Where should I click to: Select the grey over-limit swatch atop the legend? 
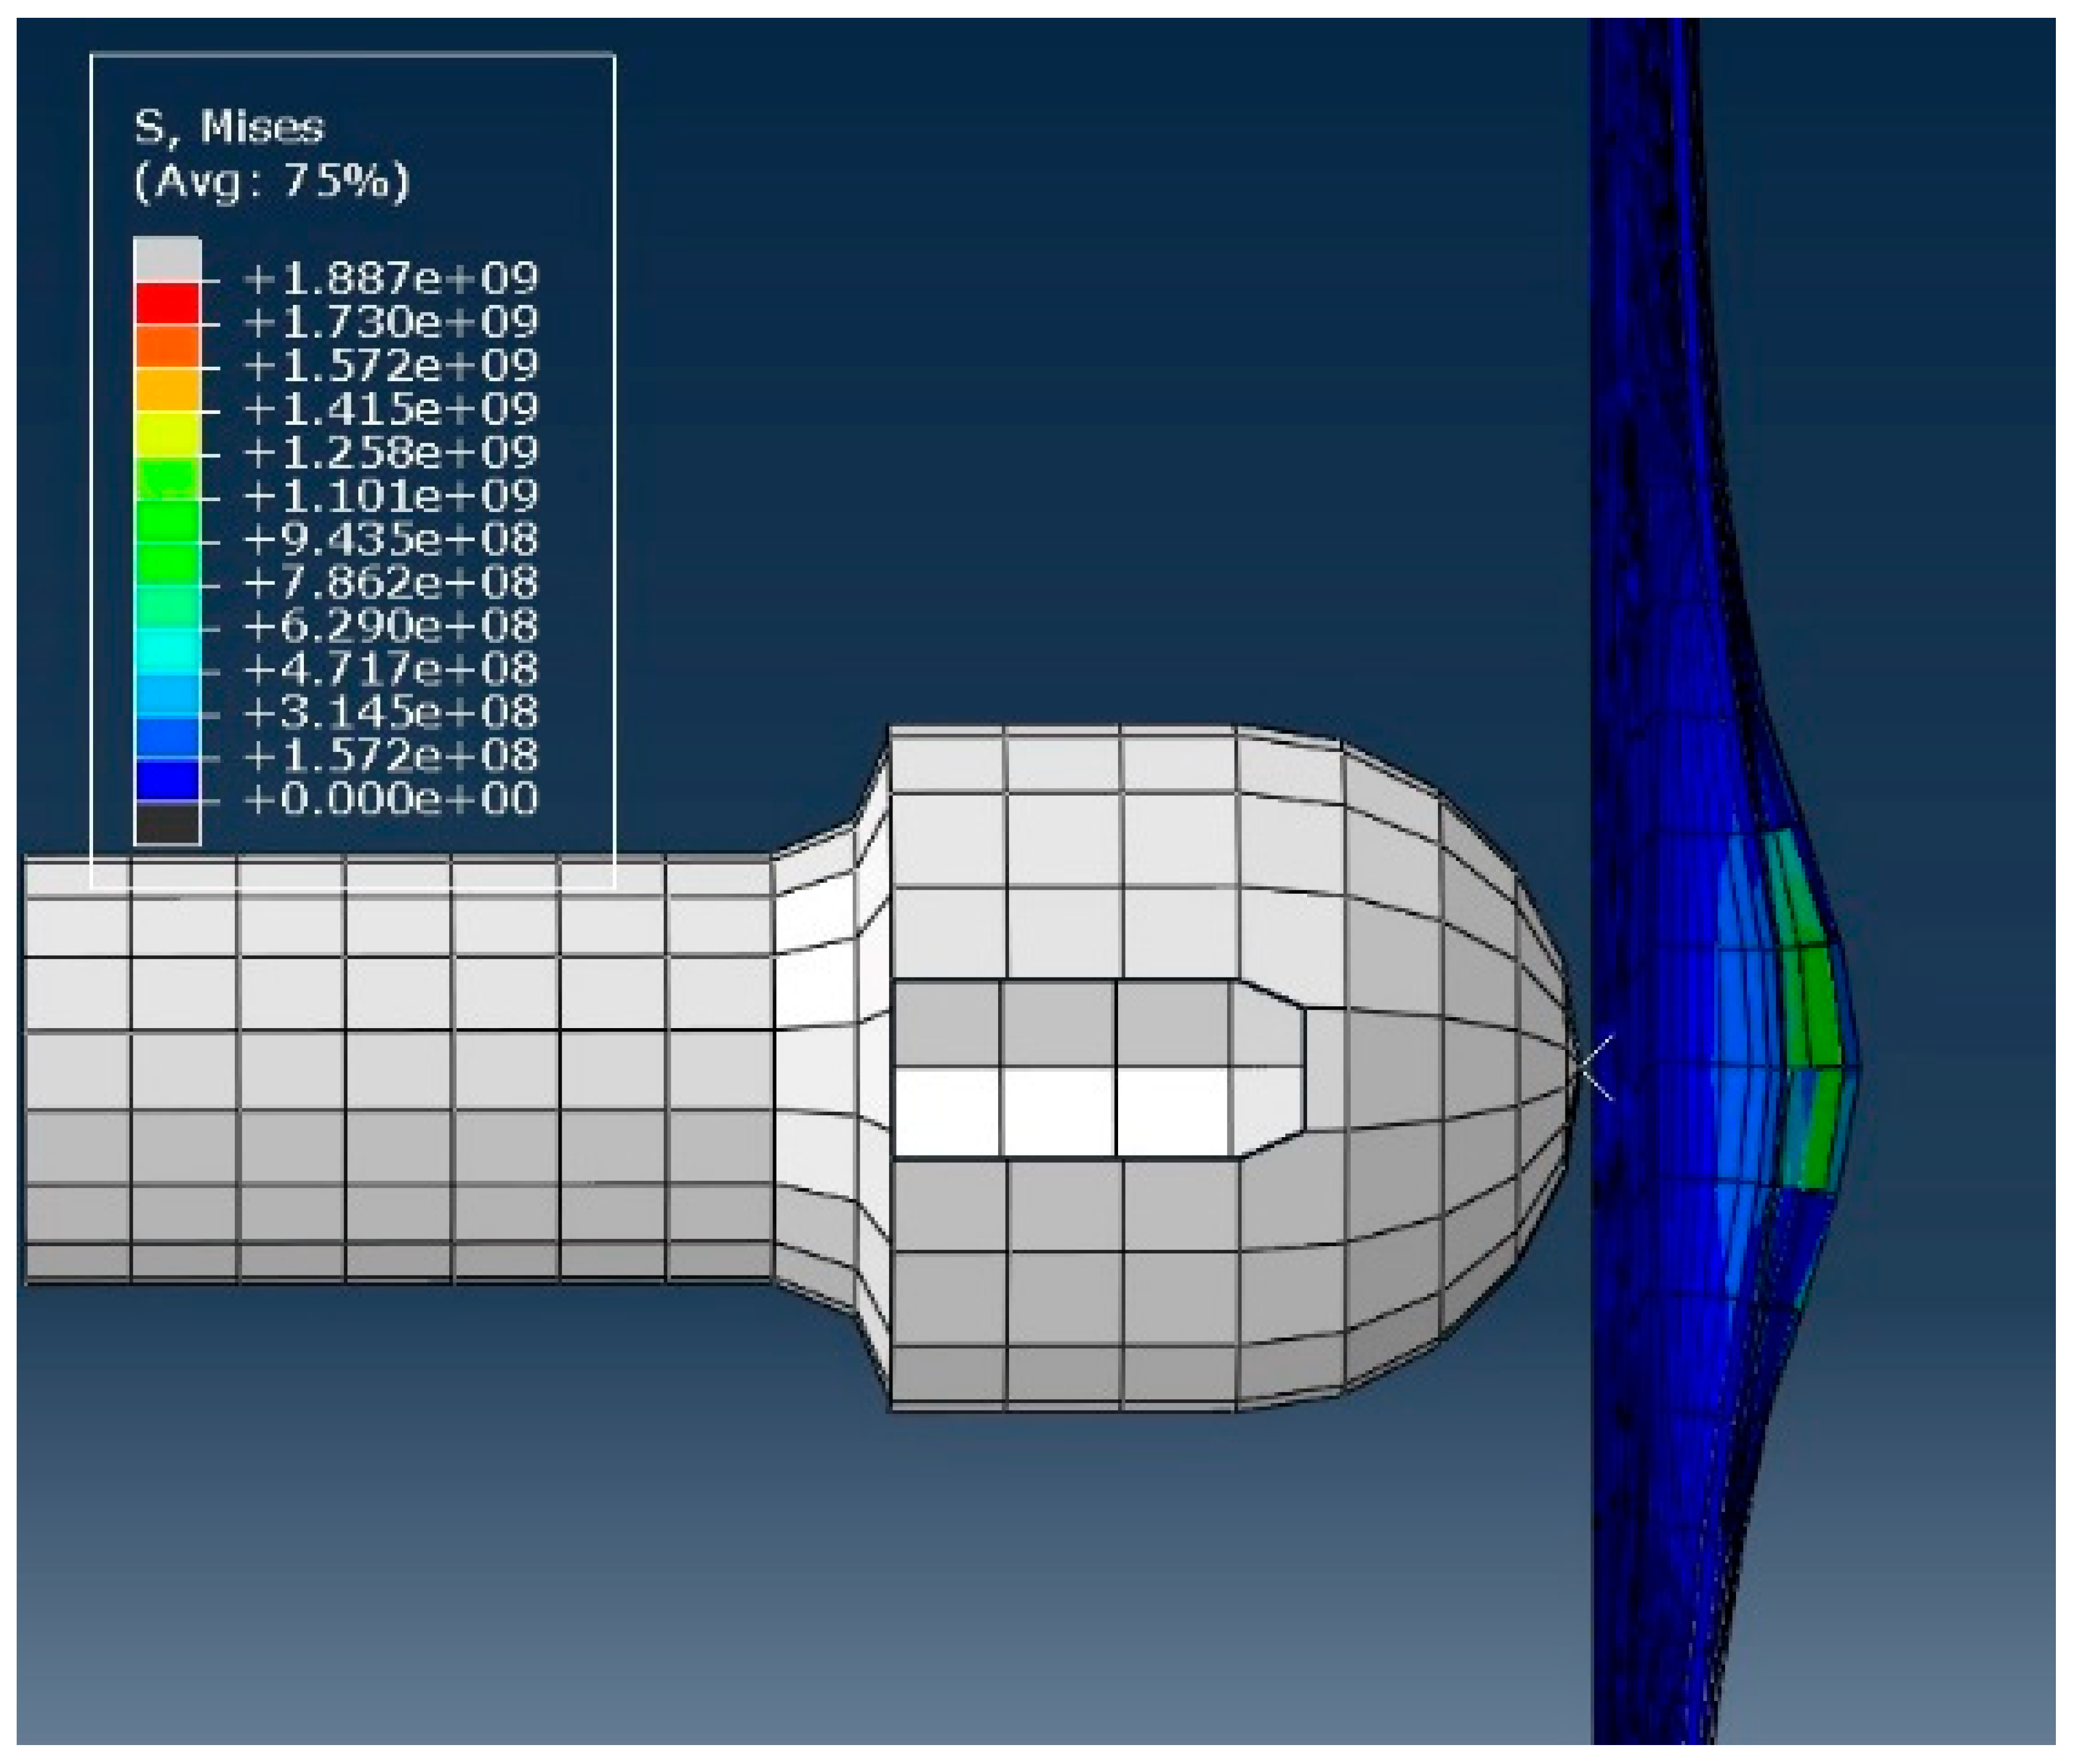pyautogui.click(x=167, y=259)
